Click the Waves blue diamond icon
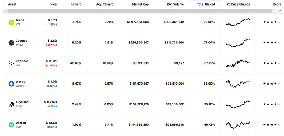The image size is (284, 136). 11,84
